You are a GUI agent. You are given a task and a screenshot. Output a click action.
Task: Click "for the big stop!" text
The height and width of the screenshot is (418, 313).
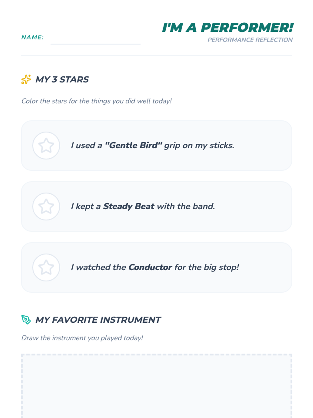click(207, 267)
